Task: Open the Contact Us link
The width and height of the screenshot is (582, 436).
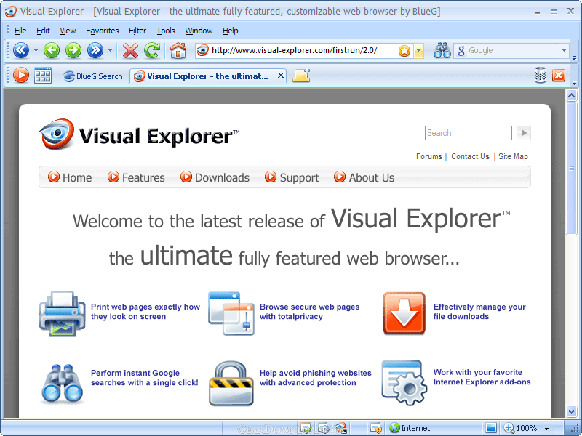Action: 470,156
